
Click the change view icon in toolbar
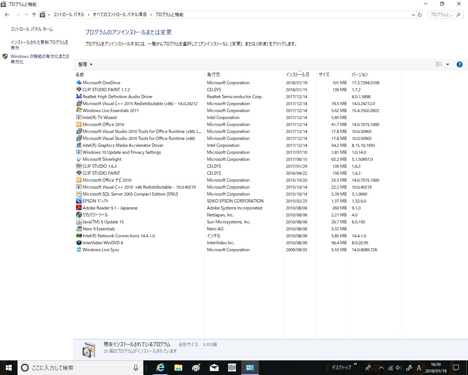439,64
